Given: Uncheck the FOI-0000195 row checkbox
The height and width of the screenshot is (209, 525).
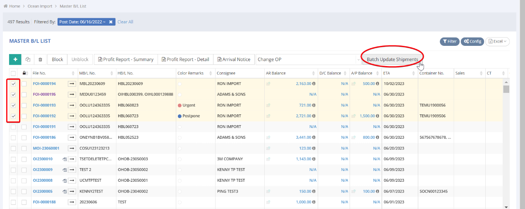Looking at the screenshot, I should pyautogui.click(x=13, y=95).
